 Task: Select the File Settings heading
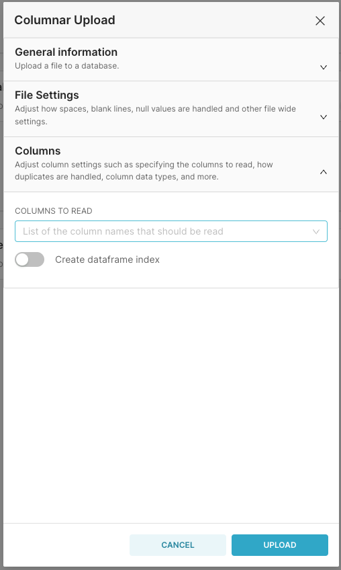pos(47,95)
